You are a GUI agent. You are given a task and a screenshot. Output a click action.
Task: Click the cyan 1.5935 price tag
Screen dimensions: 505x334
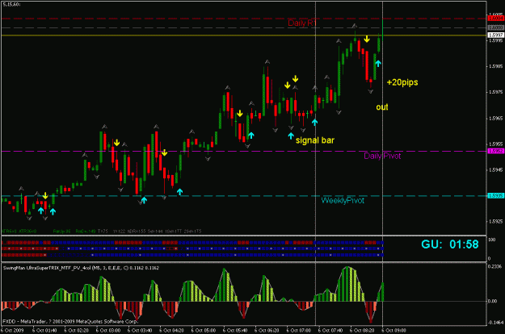(495, 196)
